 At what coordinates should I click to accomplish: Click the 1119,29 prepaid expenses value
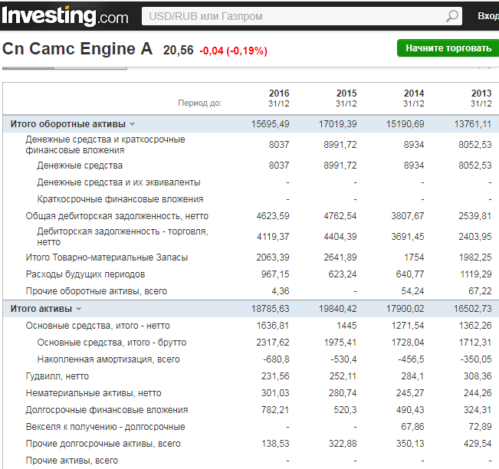pyautogui.click(x=476, y=274)
